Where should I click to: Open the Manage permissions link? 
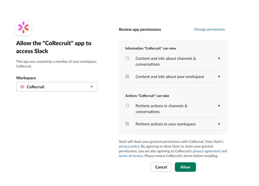209,29
